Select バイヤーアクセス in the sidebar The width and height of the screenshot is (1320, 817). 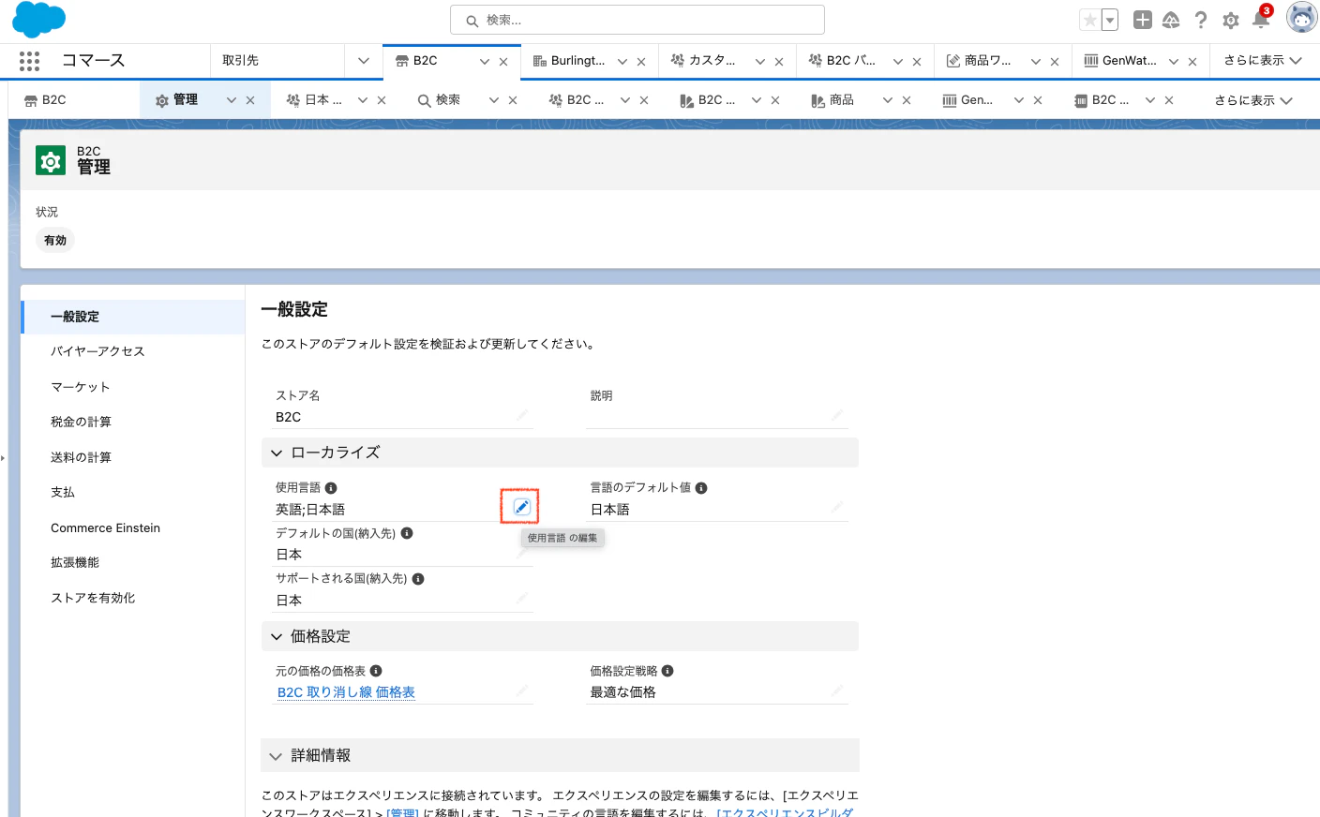[x=133, y=351]
